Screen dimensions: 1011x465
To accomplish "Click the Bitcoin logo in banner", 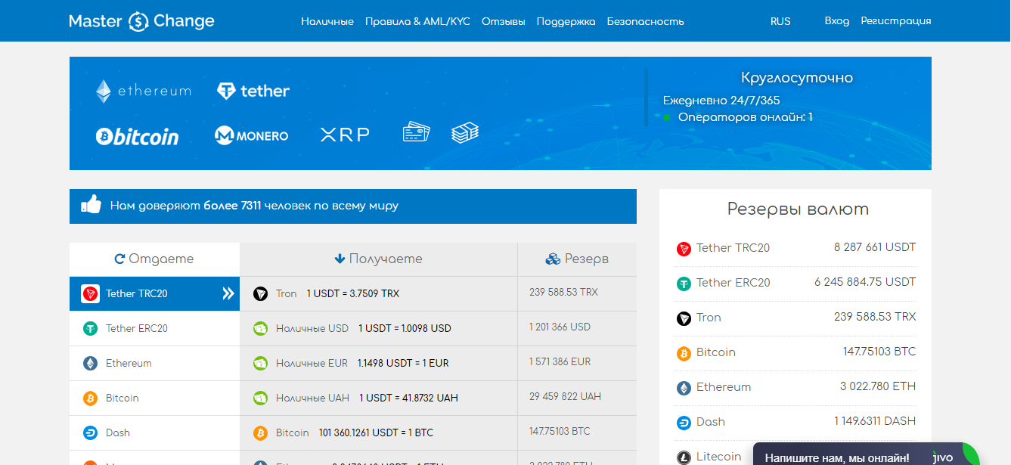I will pos(137,136).
